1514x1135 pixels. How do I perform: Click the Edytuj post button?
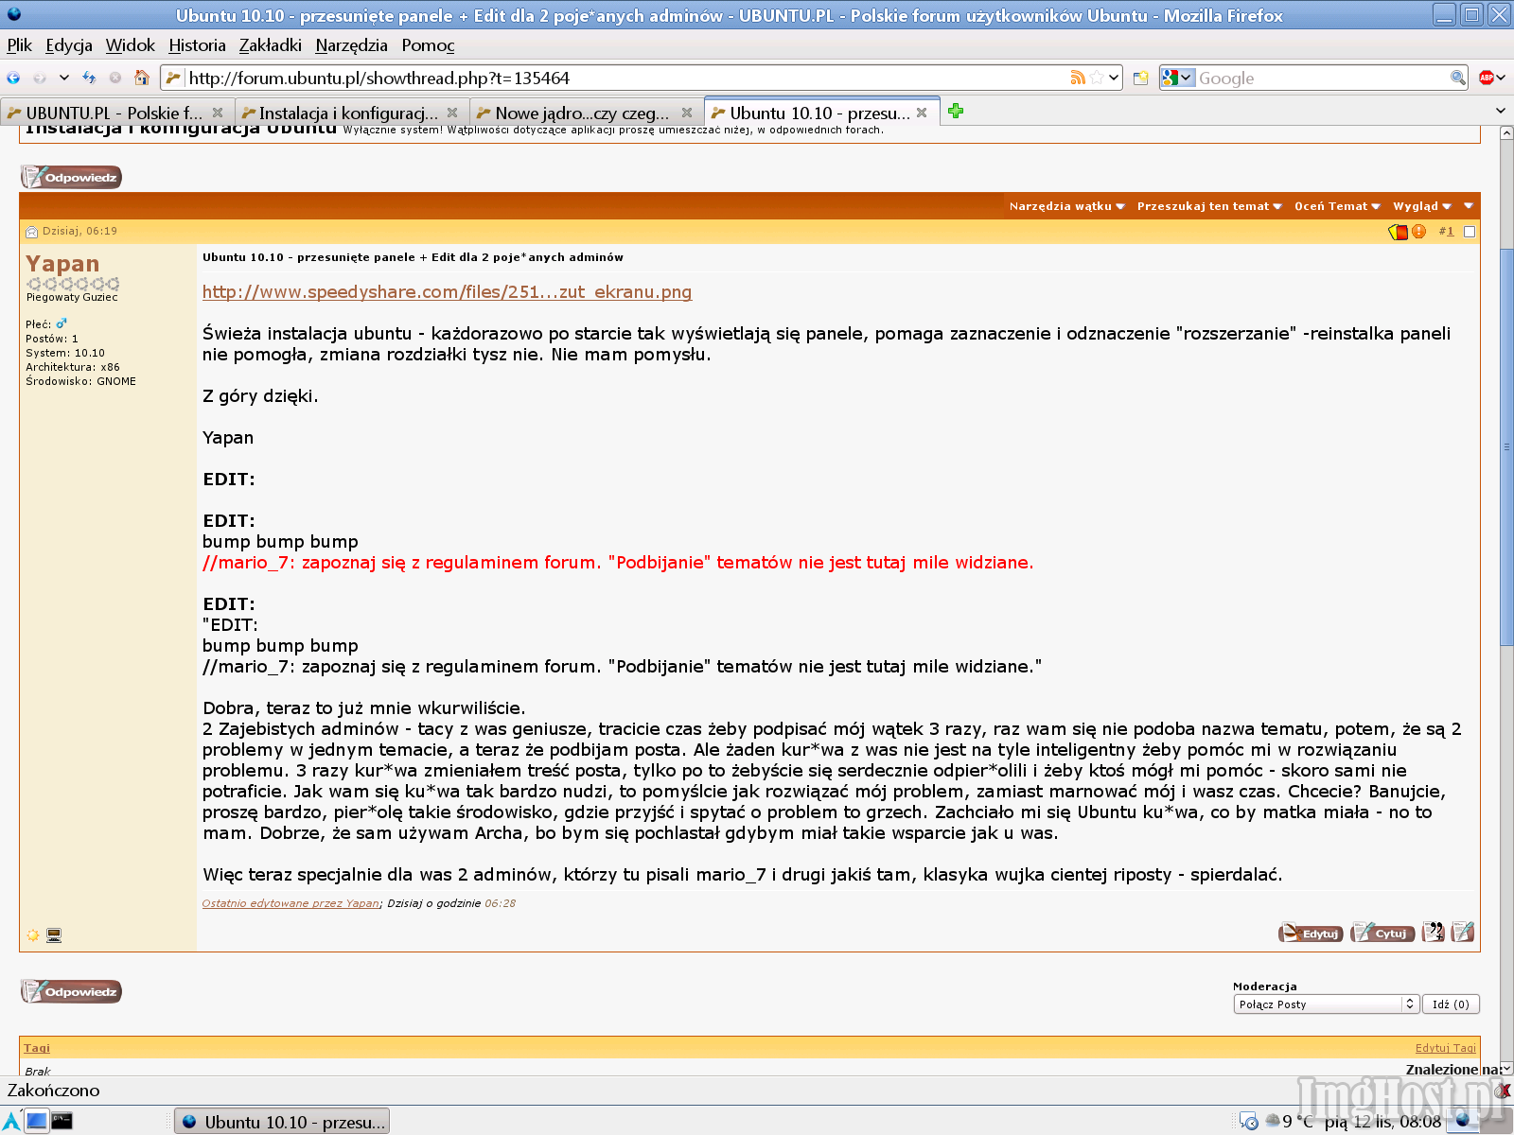point(1311,934)
